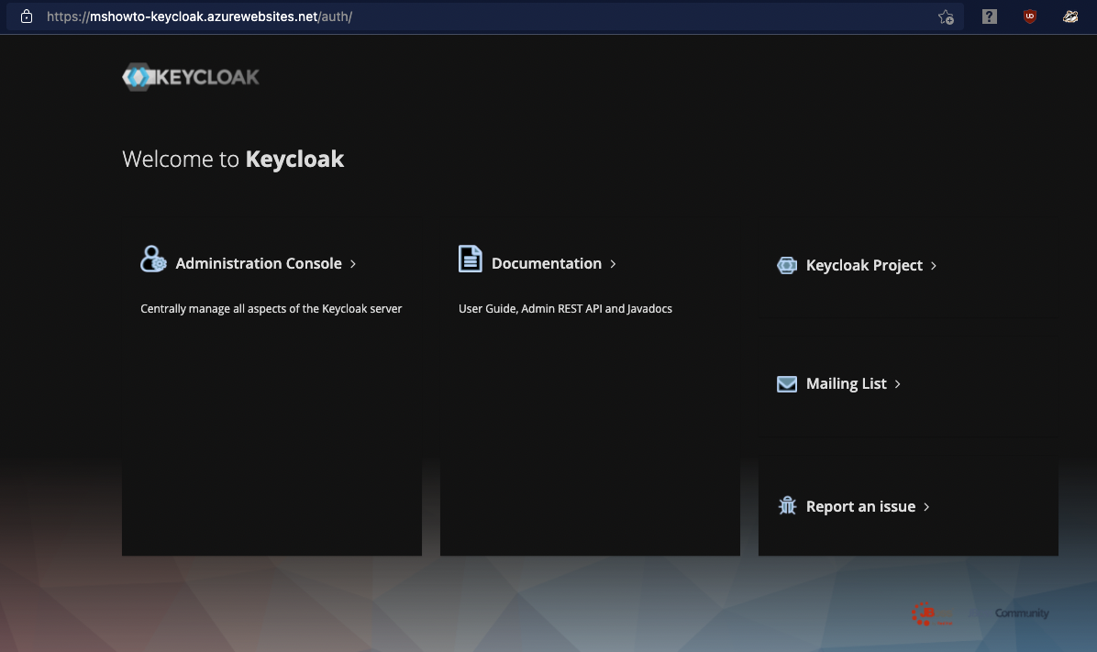Click the Keycloak logo in the header

[190, 77]
